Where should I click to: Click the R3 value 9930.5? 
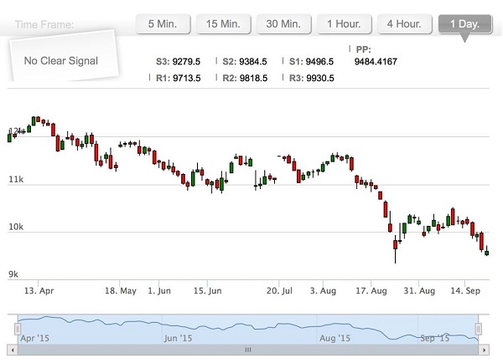click(320, 78)
